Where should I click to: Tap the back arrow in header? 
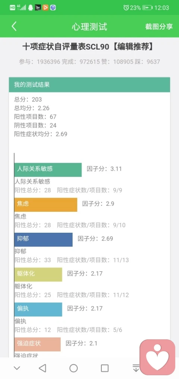[x=14, y=26]
